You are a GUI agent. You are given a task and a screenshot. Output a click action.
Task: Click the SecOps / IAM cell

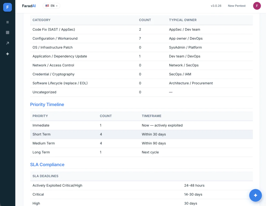click(180, 74)
